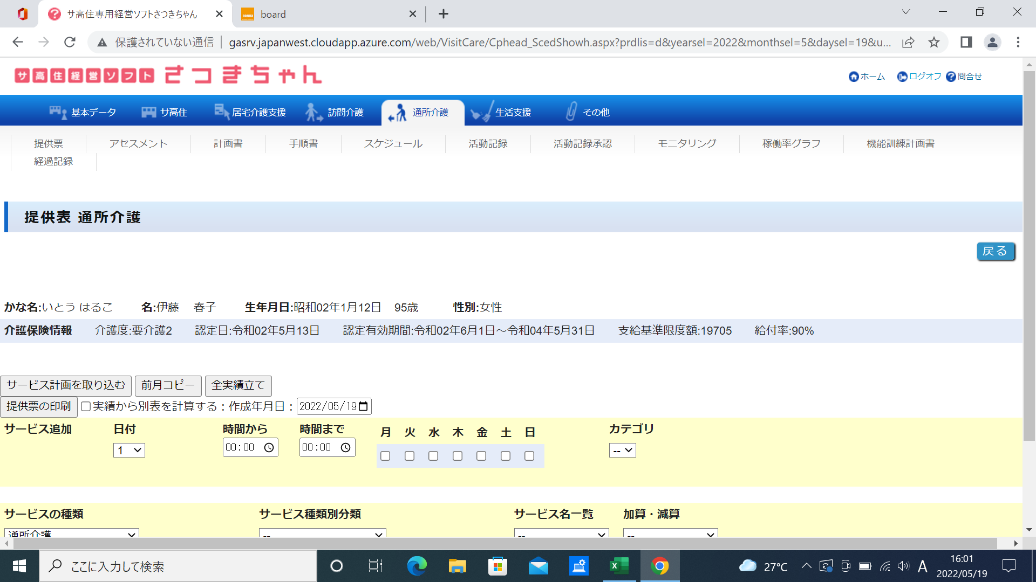Check the 日 (Sunday) weekday box

point(529,456)
